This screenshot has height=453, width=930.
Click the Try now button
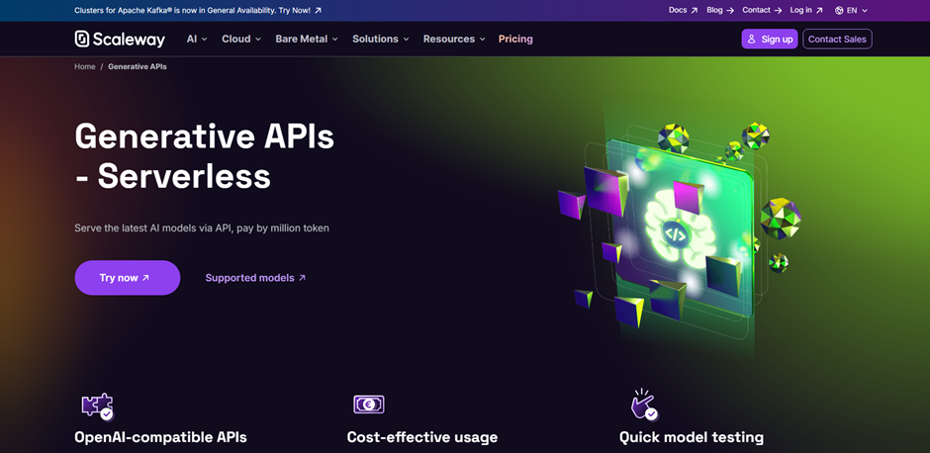click(128, 278)
